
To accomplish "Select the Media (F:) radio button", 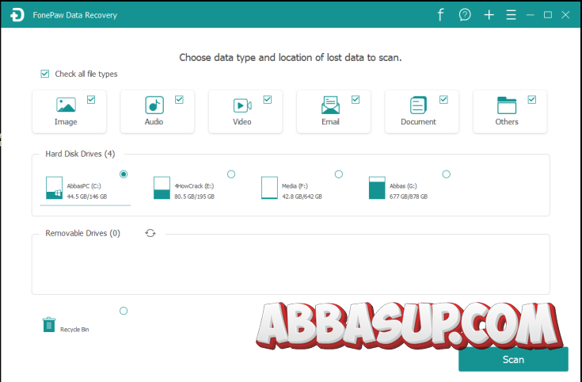I will [x=339, y=174].
